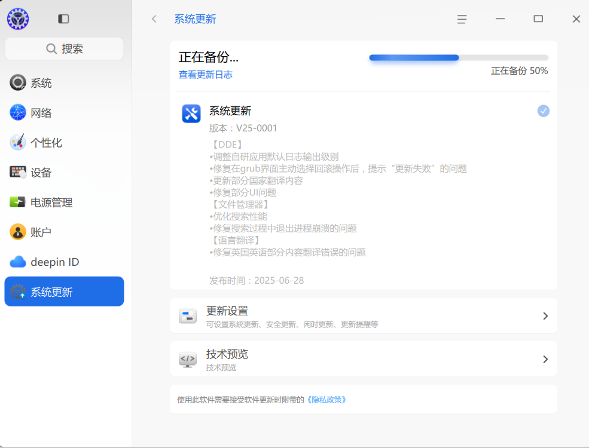Click the 系统更新 breadcrumb title
Image resolution: width=589 pixels, height=448 pixels.
click(x=195, y=19)
